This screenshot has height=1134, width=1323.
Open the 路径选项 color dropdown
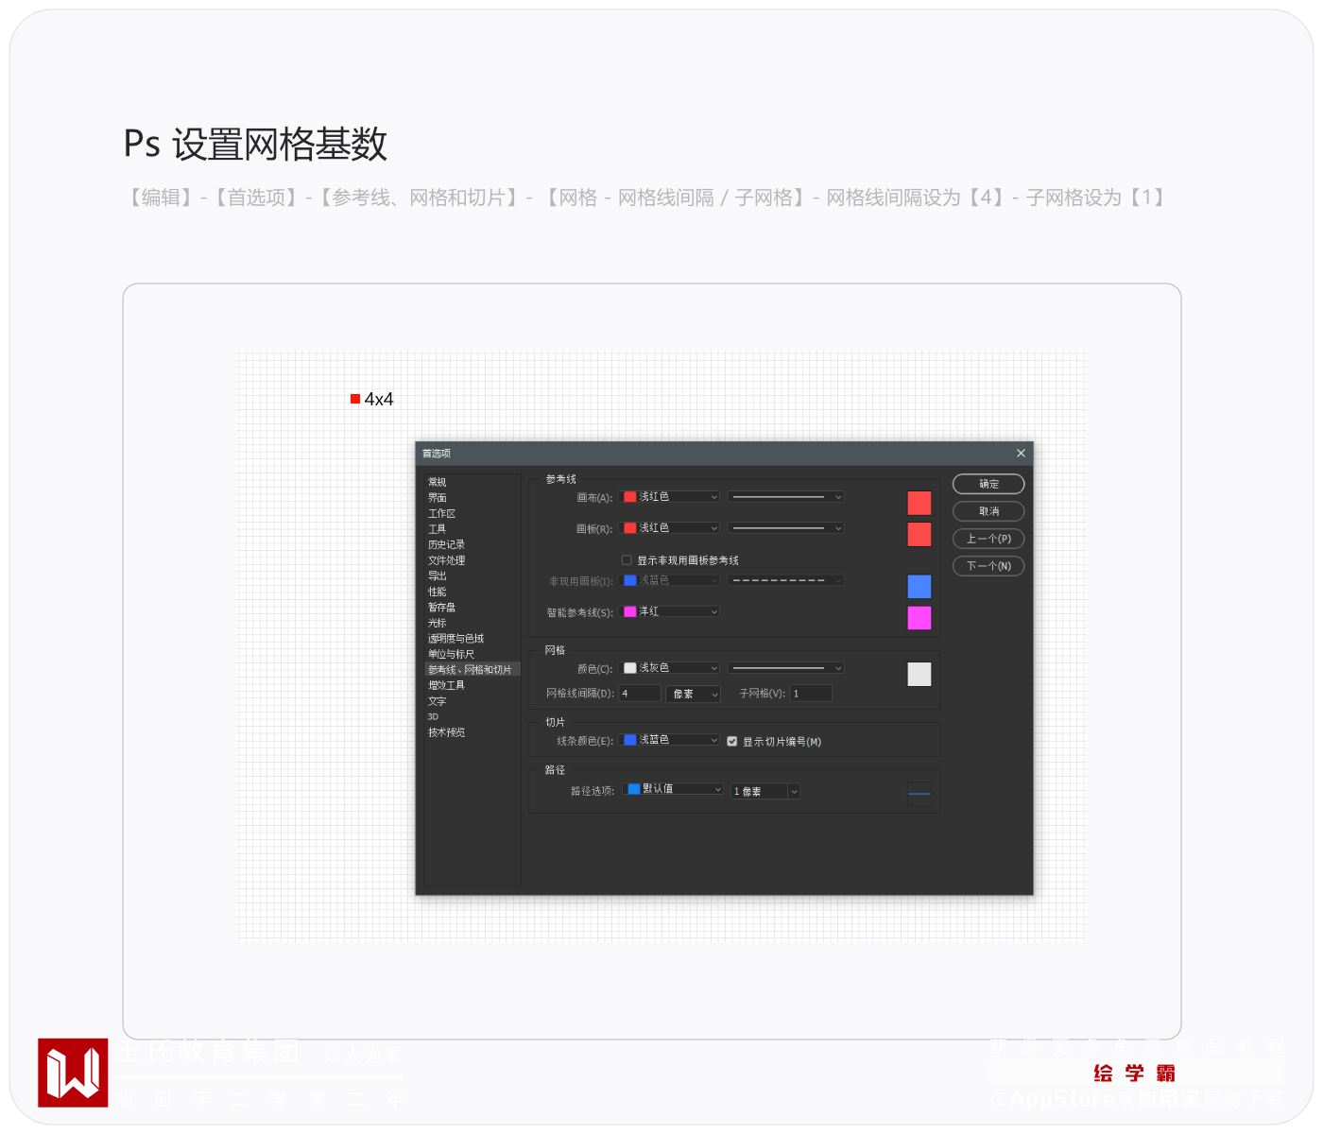pos(675,789)
